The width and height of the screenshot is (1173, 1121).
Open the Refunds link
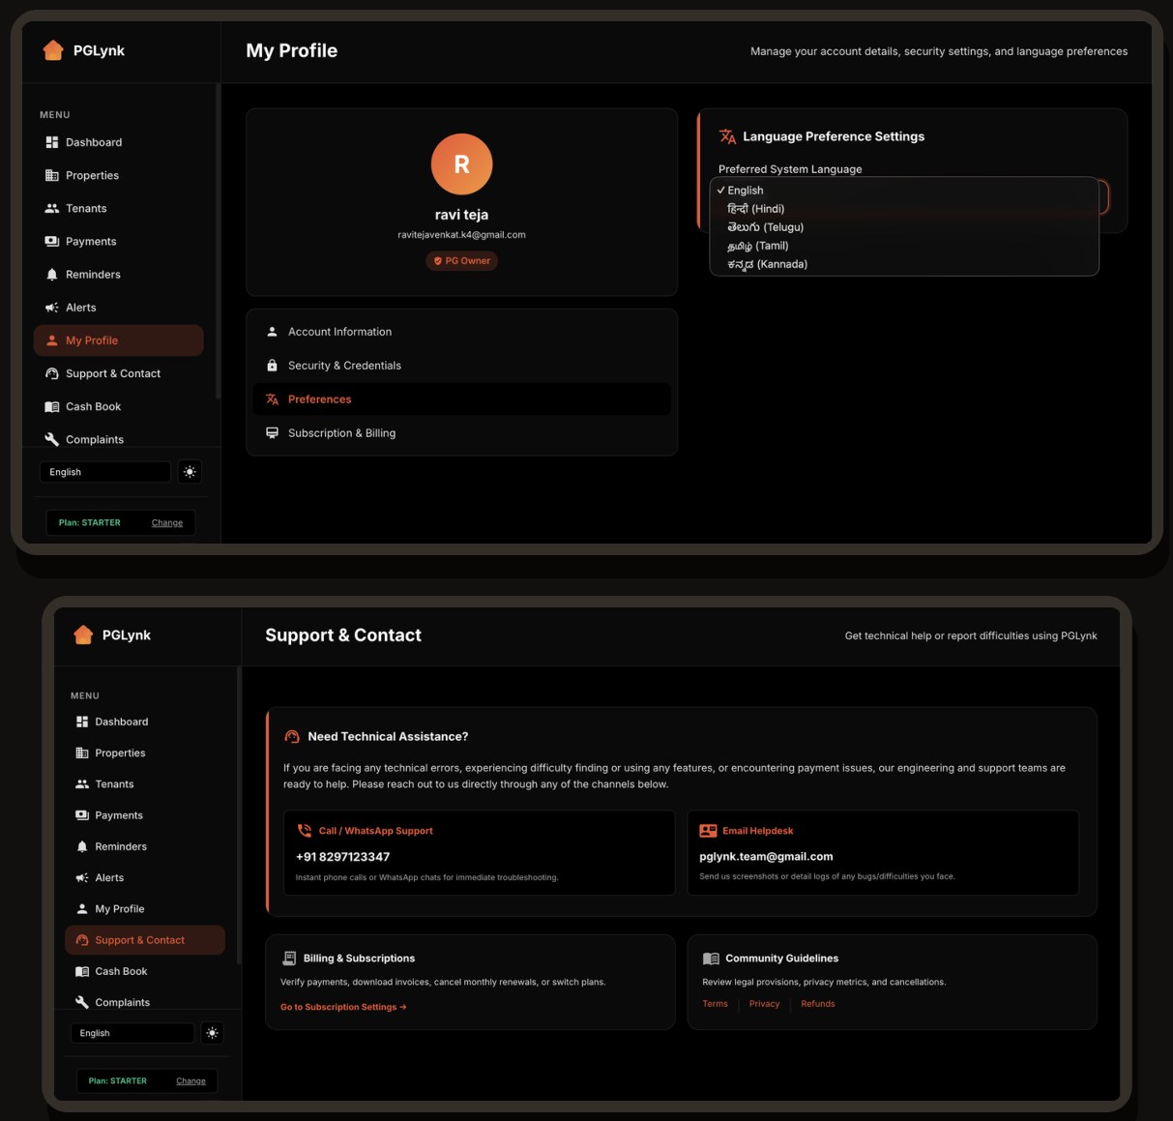(x=818, y=1004)
